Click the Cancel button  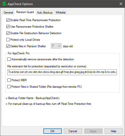click(x=73, y=131)
